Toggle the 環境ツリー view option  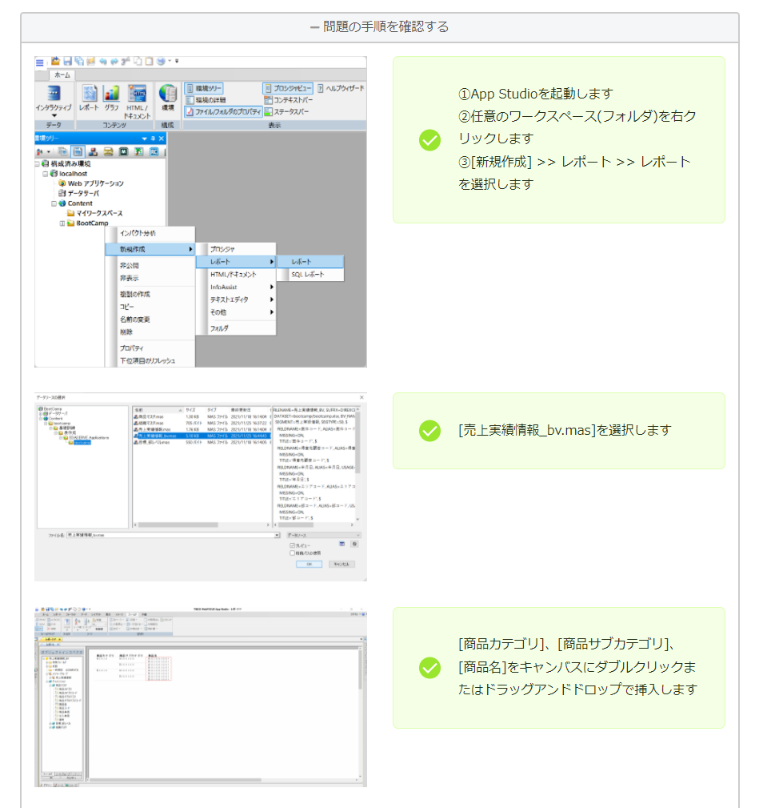pos(204,88)
